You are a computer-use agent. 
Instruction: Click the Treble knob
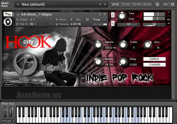[x=123, y=45]
